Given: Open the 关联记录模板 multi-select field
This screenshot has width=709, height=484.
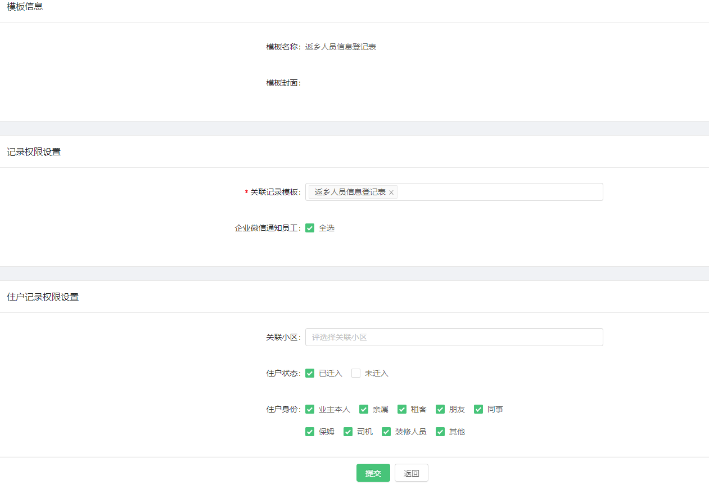Looking at the screenshot, I should (454, 192).
